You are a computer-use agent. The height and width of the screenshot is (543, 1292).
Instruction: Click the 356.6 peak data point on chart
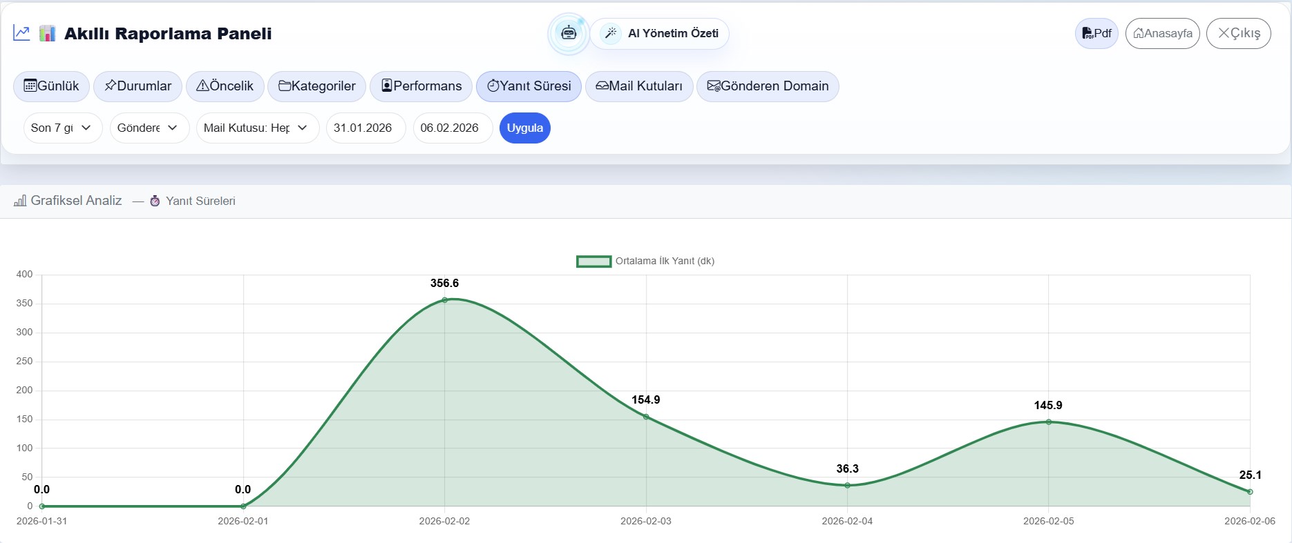tap(444, 300)
